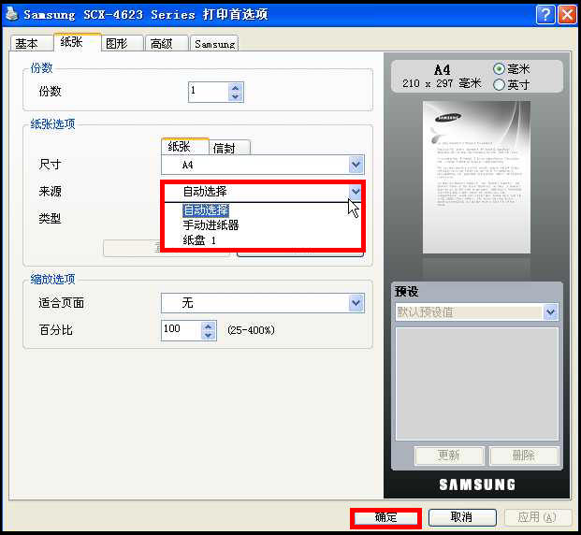Select the 纸张 sub-tab in paper options

185,146
